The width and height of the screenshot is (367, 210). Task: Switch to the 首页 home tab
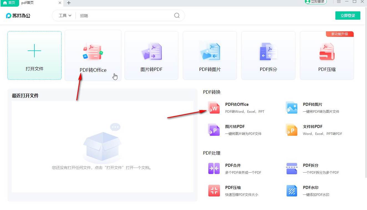(x=9, y=3)
